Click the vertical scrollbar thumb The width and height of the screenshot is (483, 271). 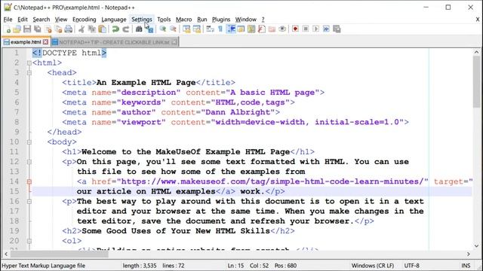[476, 82]
